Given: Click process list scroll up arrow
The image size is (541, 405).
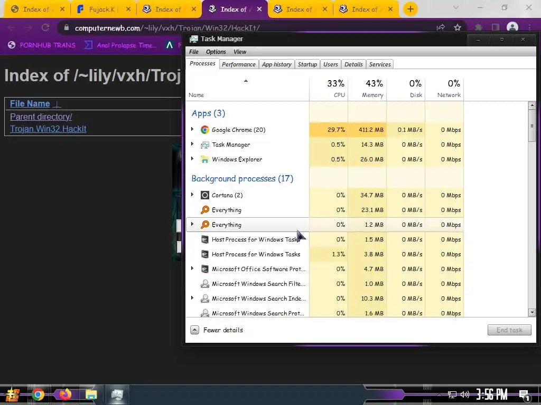Looking at the screenshot, I should [531, 106].
